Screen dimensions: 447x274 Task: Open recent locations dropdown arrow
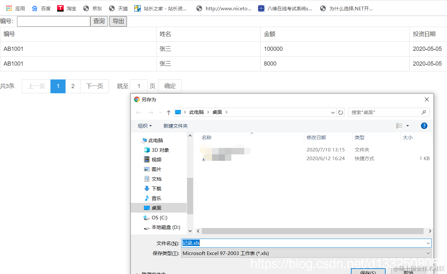click(160, 113)
